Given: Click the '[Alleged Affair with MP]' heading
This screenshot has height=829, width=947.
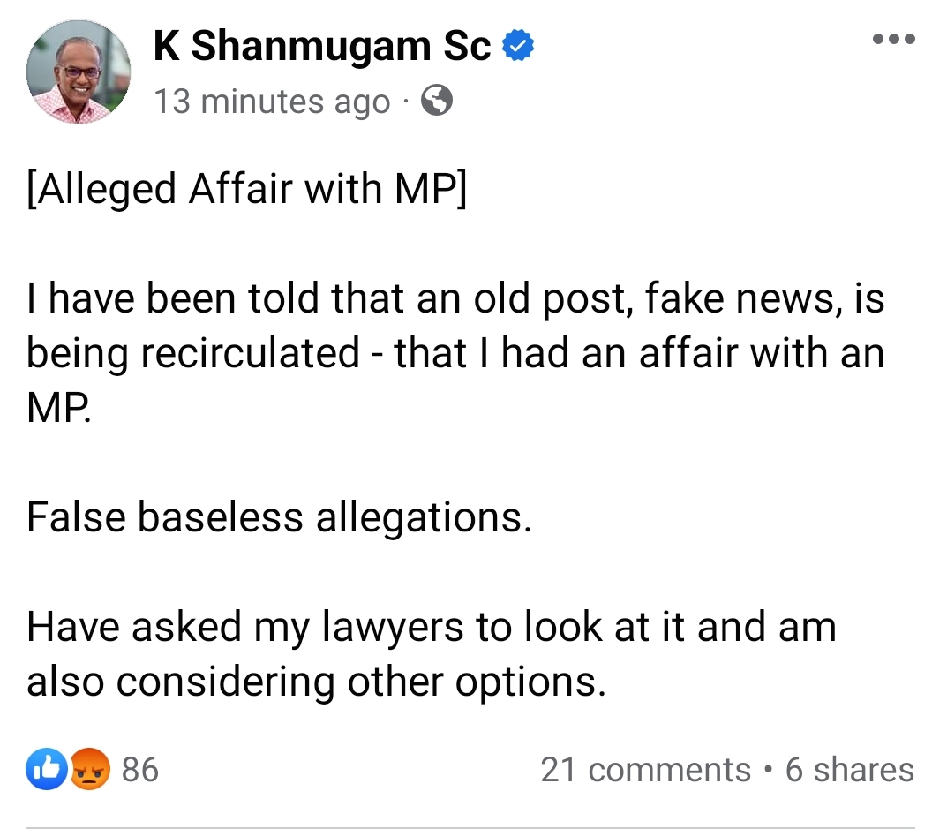Looking at the screenshot, I should [x=246, y=191].
